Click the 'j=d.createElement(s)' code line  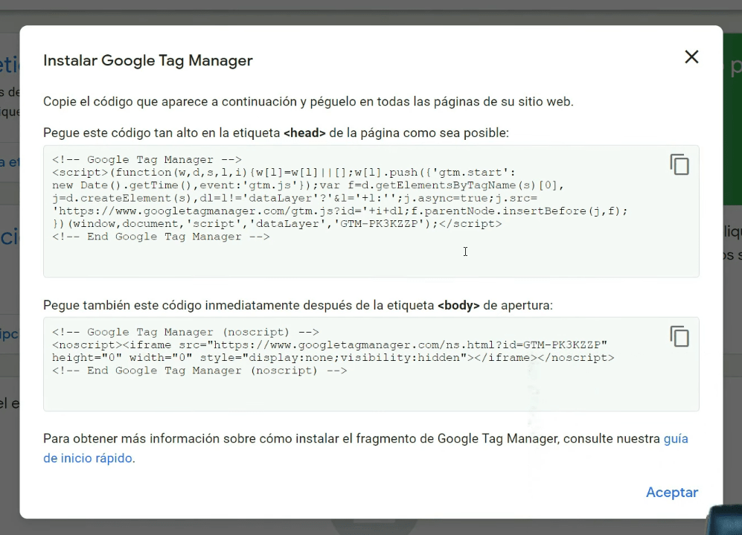point(294,198)
